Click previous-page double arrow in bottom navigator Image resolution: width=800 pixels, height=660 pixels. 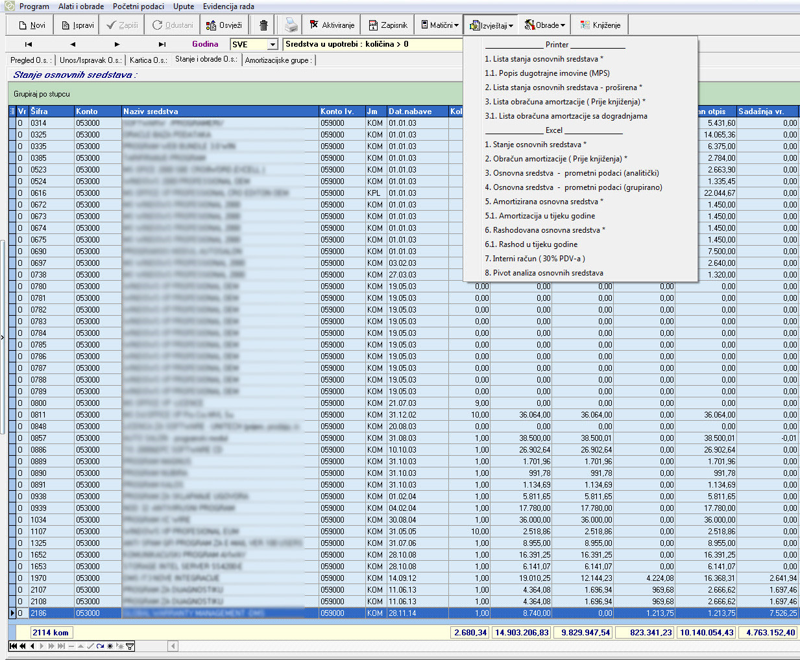tap(23, 646)
